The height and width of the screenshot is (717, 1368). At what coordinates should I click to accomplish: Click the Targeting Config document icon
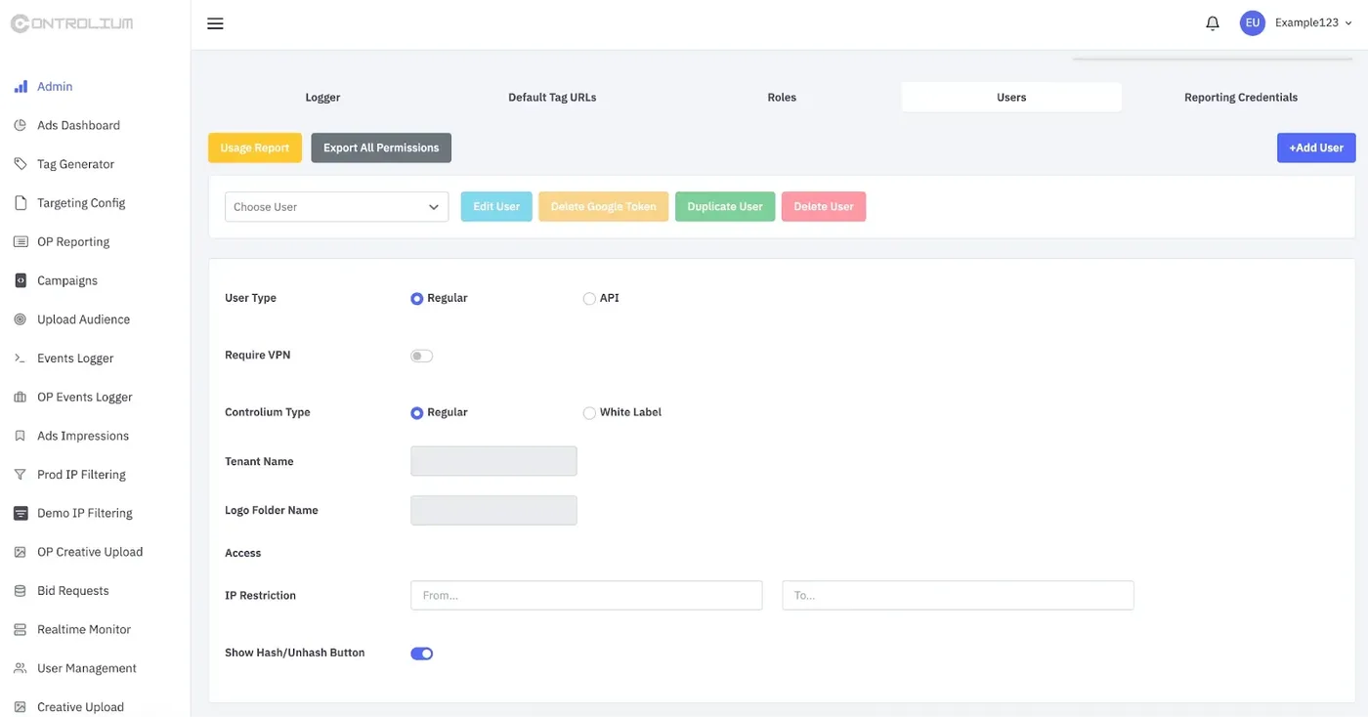21,203
